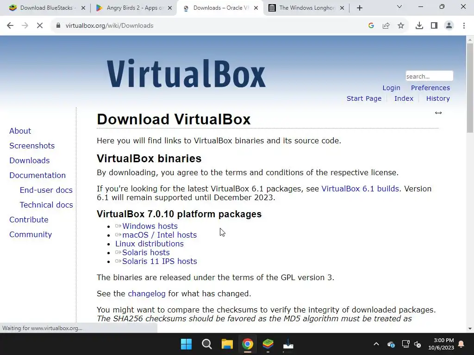The width and height of the screenshot is (474, 355).
Task: Click the Chrome taskbar icon
Action: point(247,344)
